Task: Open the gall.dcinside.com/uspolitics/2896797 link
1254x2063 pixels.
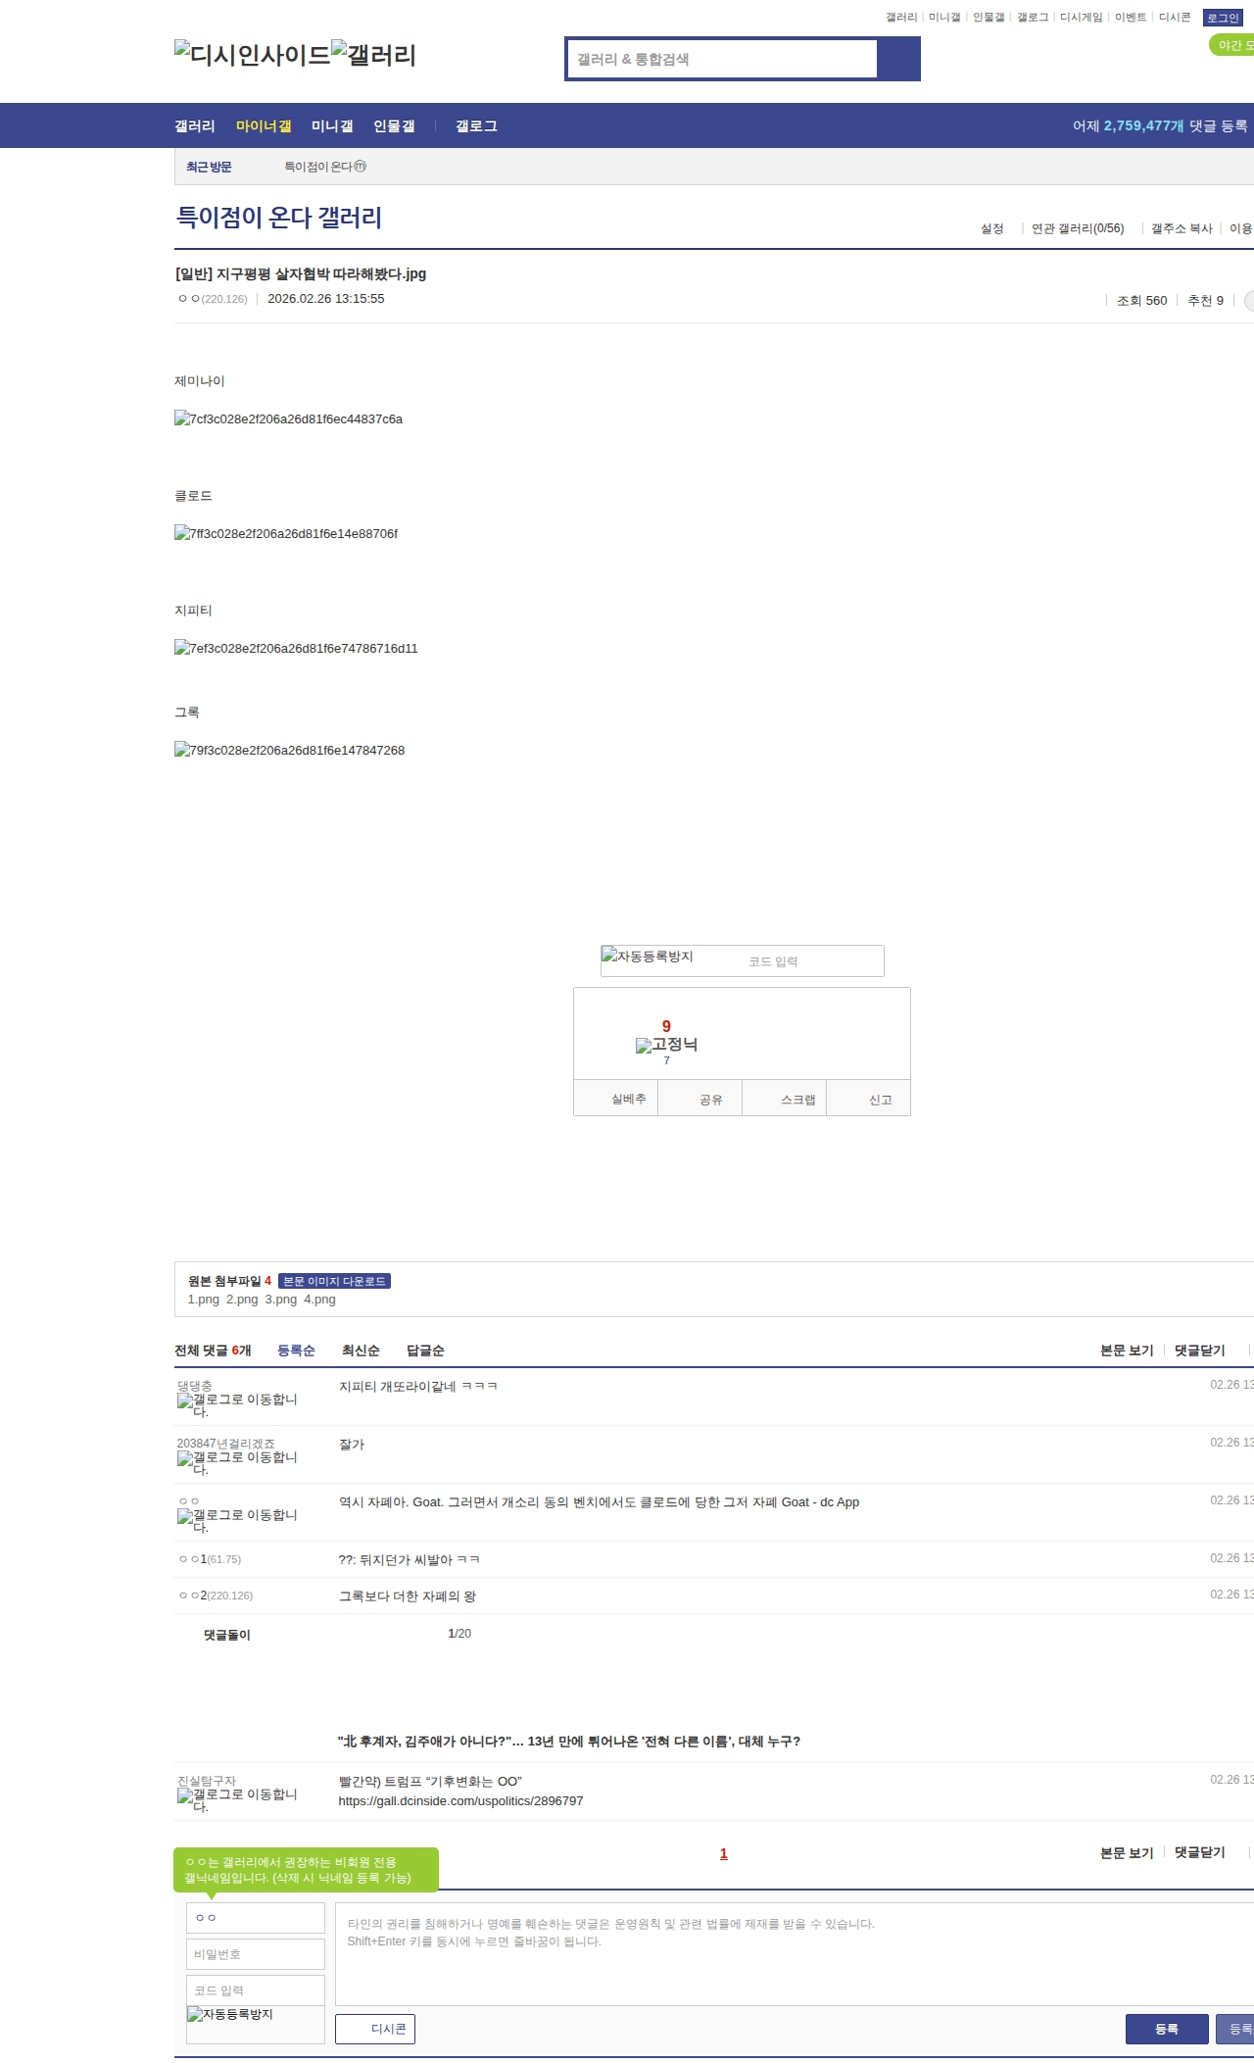Action: pos(460,1801)
